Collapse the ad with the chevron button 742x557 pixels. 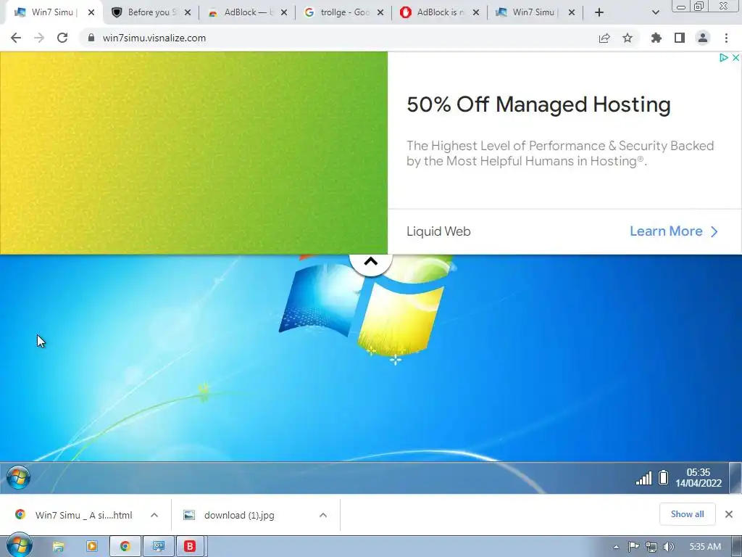click(x=371, y=262)
